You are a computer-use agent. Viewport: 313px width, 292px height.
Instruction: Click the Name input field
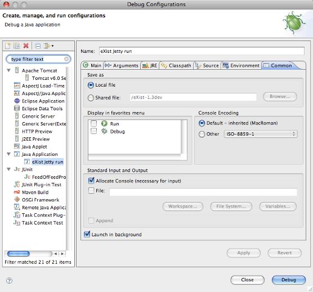pos(202,51)
